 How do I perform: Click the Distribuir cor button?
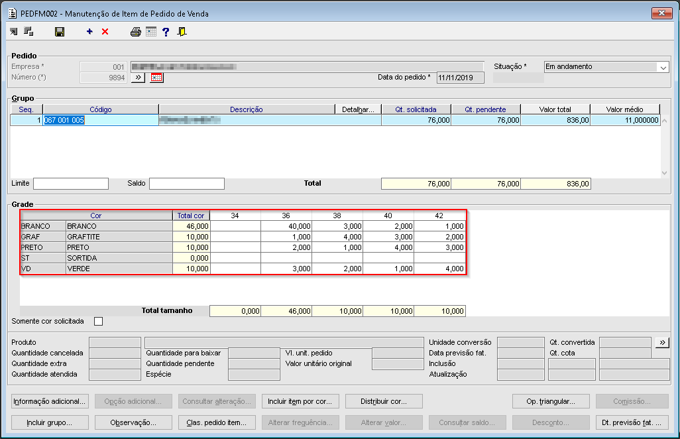point(384,401)
